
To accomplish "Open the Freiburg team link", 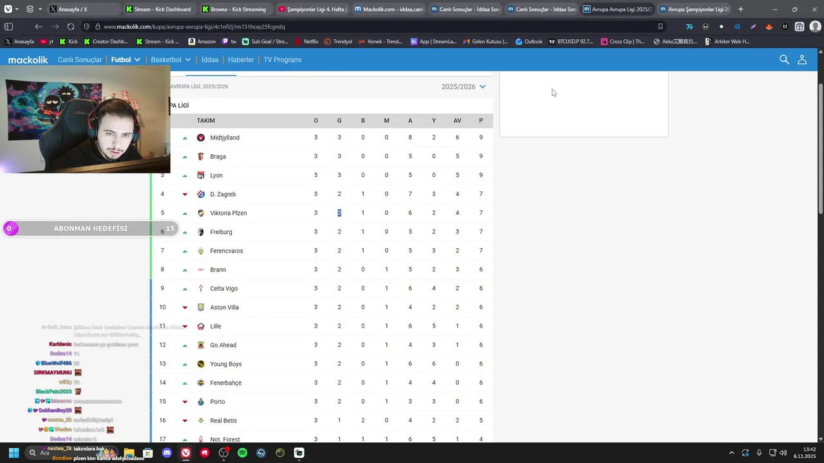I will coord(221,232).
